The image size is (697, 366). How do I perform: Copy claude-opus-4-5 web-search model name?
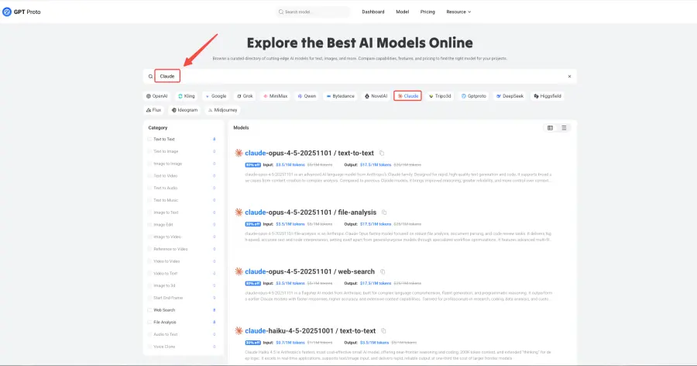(x=383, y=271)
